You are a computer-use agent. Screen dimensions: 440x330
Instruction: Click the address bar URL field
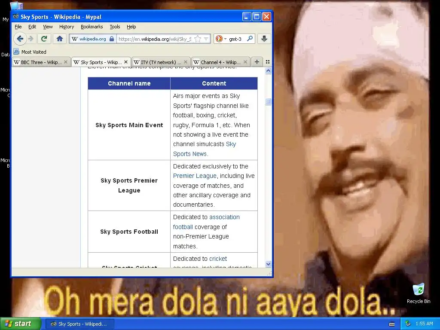point(155,39)
